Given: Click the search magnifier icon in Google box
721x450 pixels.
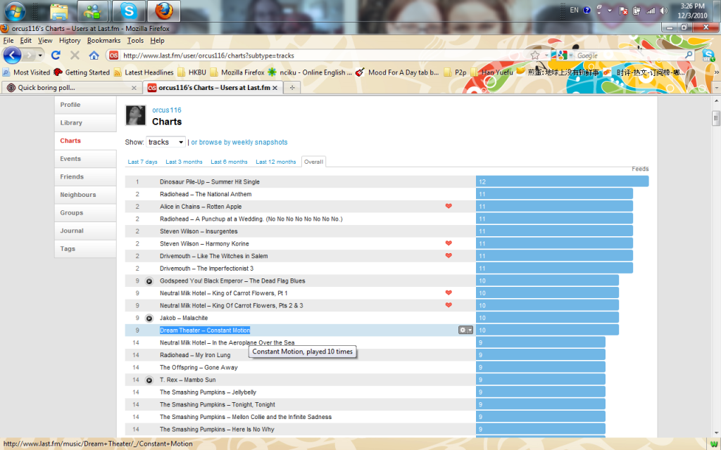Looking at the screenshot, I should click(x=689, y=55).
